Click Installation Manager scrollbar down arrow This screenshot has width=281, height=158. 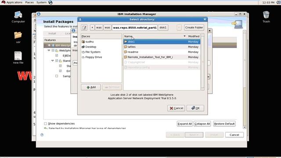point(245,127)
